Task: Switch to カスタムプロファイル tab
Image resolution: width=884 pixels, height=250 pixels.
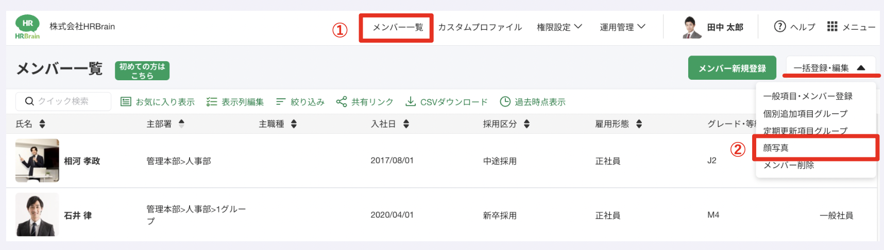Action: click(480, 27)
